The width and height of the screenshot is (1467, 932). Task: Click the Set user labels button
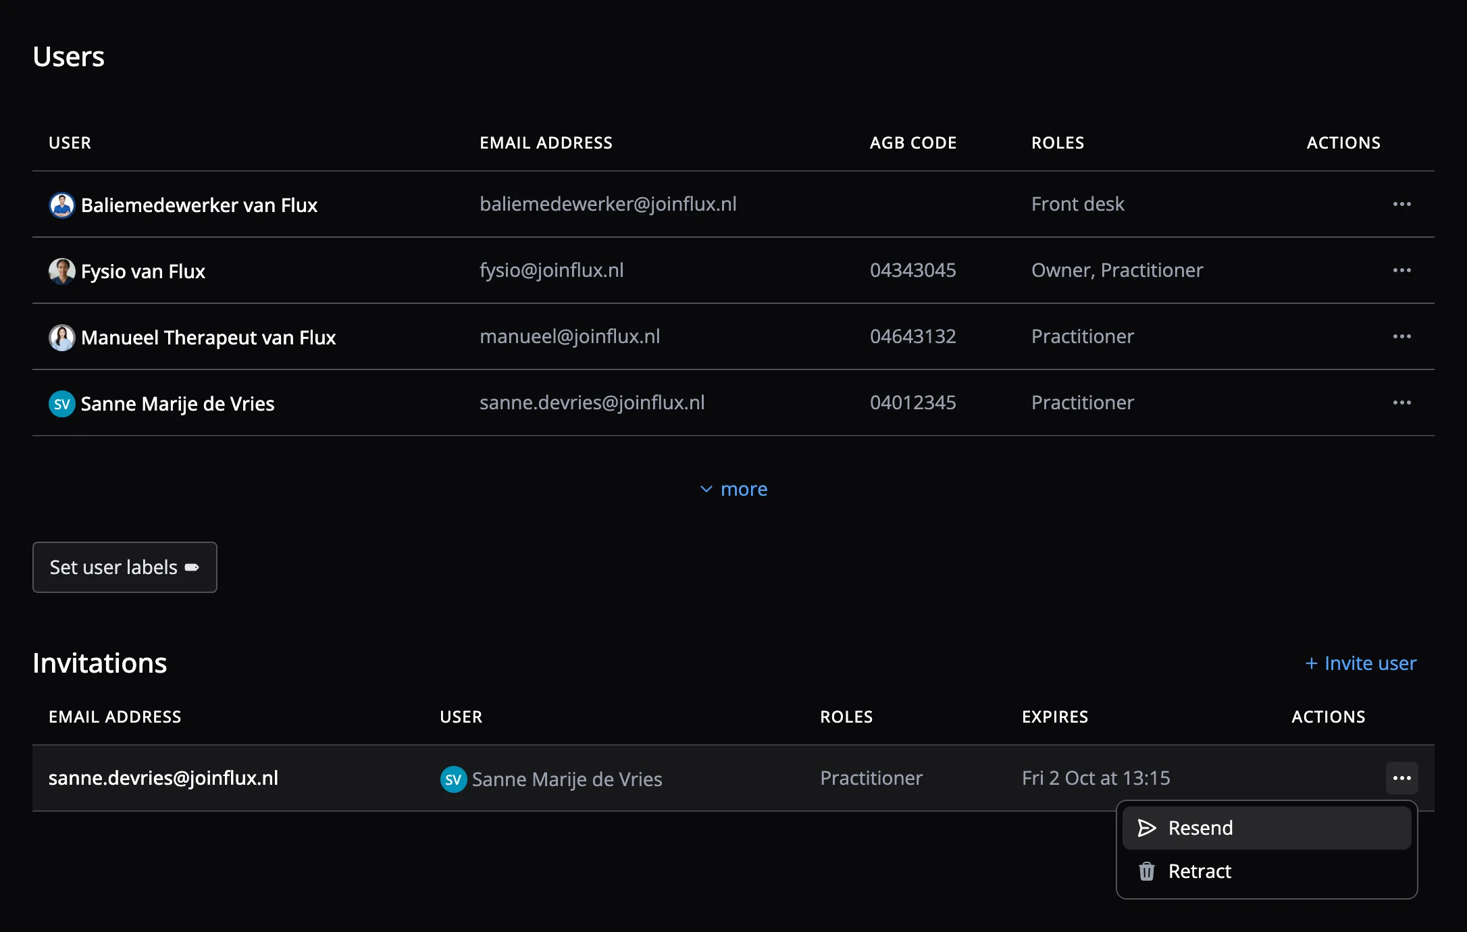[125, 567]
